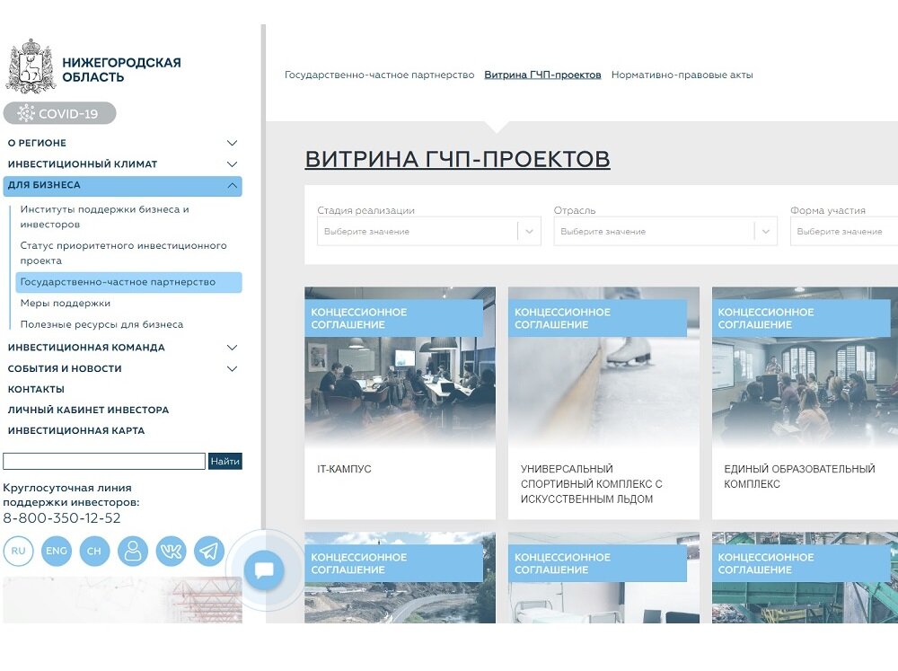The width and height of the screenshot is (898, 671).
Task: Open ЛИЧНЫЙ КАБИНЕТ ИНВЕСТОРА
Action: (88, 410)
